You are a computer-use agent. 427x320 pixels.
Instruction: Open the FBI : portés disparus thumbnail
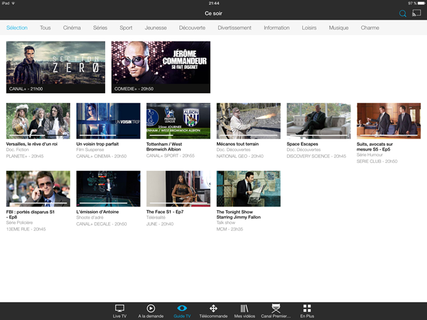tap(38, 189)
